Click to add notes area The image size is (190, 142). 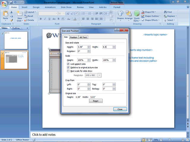pyautogui.click(x=108, y=135)
